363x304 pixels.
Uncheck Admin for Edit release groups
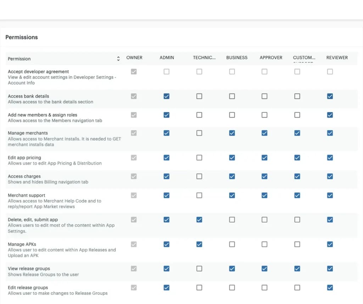click(167, 287)
